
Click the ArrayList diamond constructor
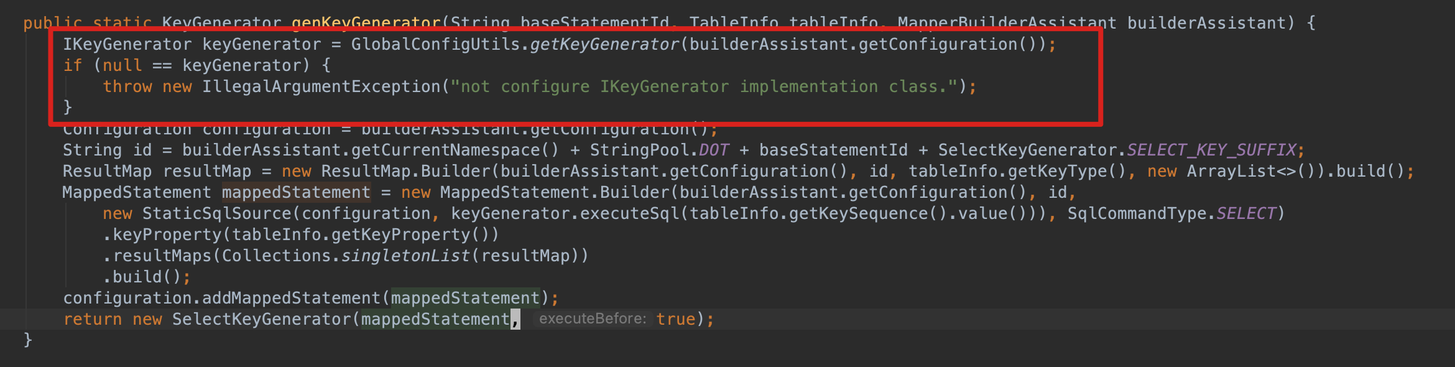click(1236, 172)
